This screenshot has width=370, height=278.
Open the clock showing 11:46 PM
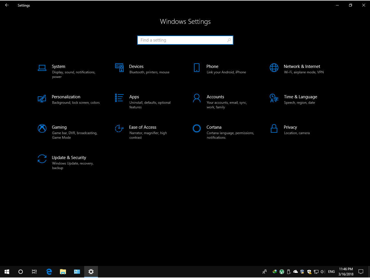click(x=346, y=272)
